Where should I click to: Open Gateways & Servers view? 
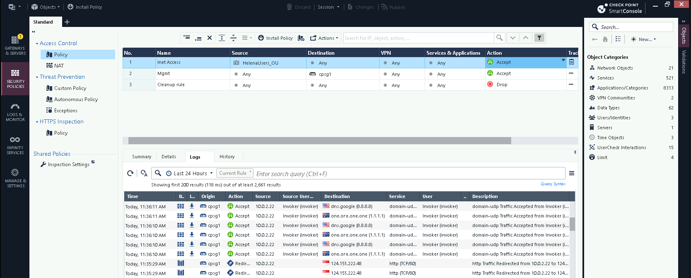click(15, 45)
